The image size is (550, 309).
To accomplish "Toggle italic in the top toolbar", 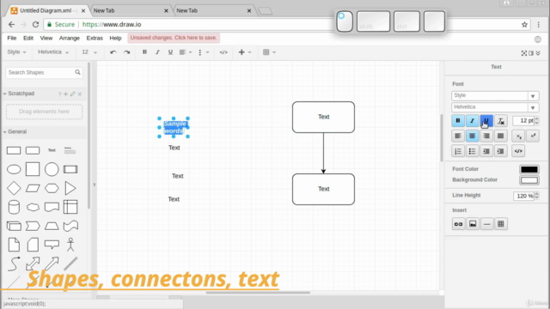I will (x=157, y=52).
